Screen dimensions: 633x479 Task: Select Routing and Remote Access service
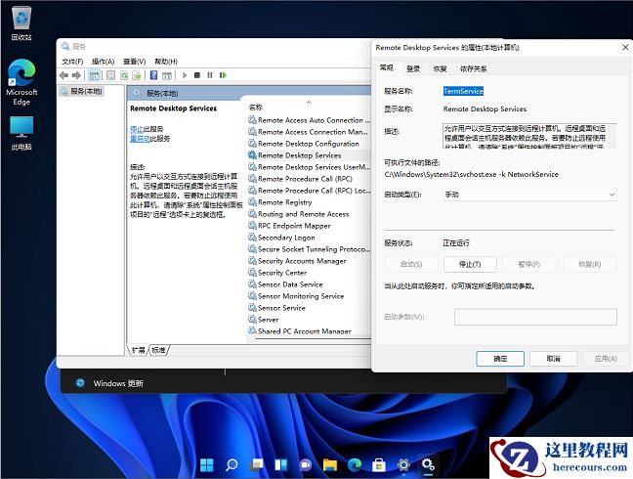tap(309, 214)
